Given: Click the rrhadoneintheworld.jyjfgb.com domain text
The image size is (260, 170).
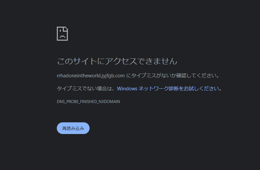Looking at the screenshot, I should (91, 76).
